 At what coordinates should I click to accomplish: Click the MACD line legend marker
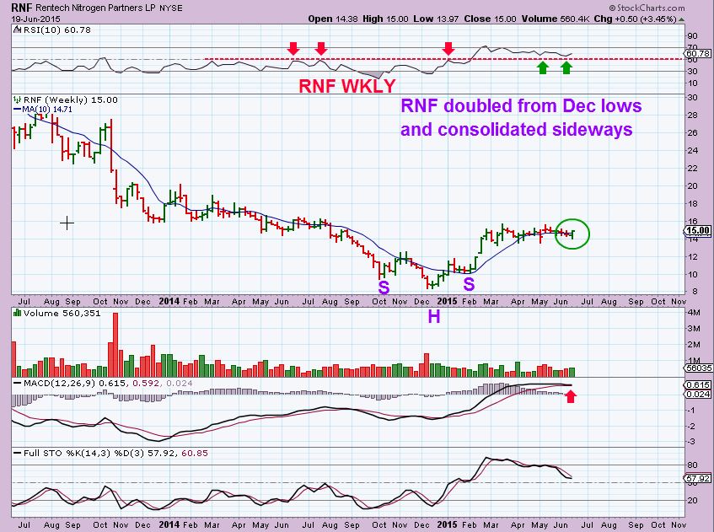click(x=18, y=384)
